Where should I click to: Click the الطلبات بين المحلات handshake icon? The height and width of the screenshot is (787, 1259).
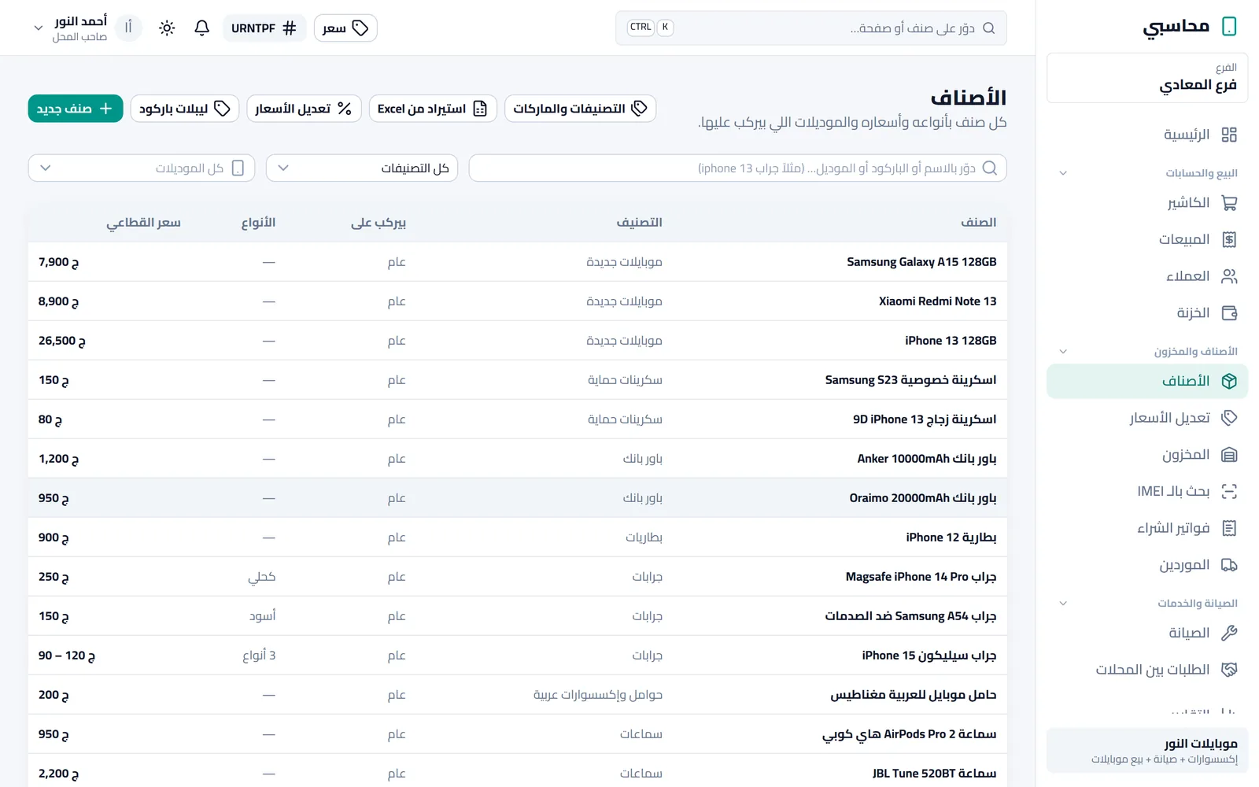pyautogui.click(x=1229, y=670)
